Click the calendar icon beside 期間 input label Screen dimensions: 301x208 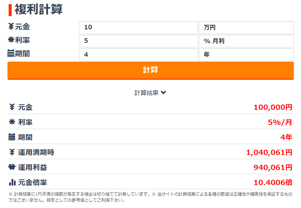[11, 53]
